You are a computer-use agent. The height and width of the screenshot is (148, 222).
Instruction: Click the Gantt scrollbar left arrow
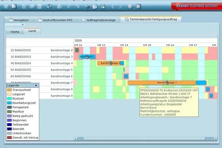76,139
